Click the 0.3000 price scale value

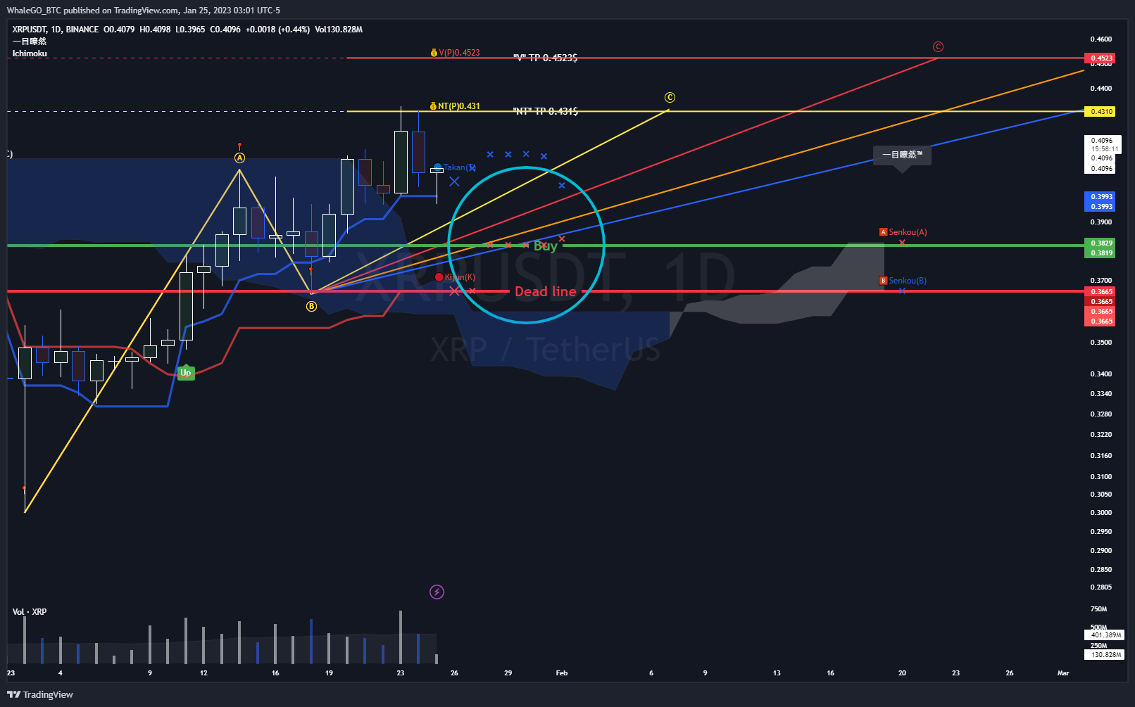tap(1101, 513)
